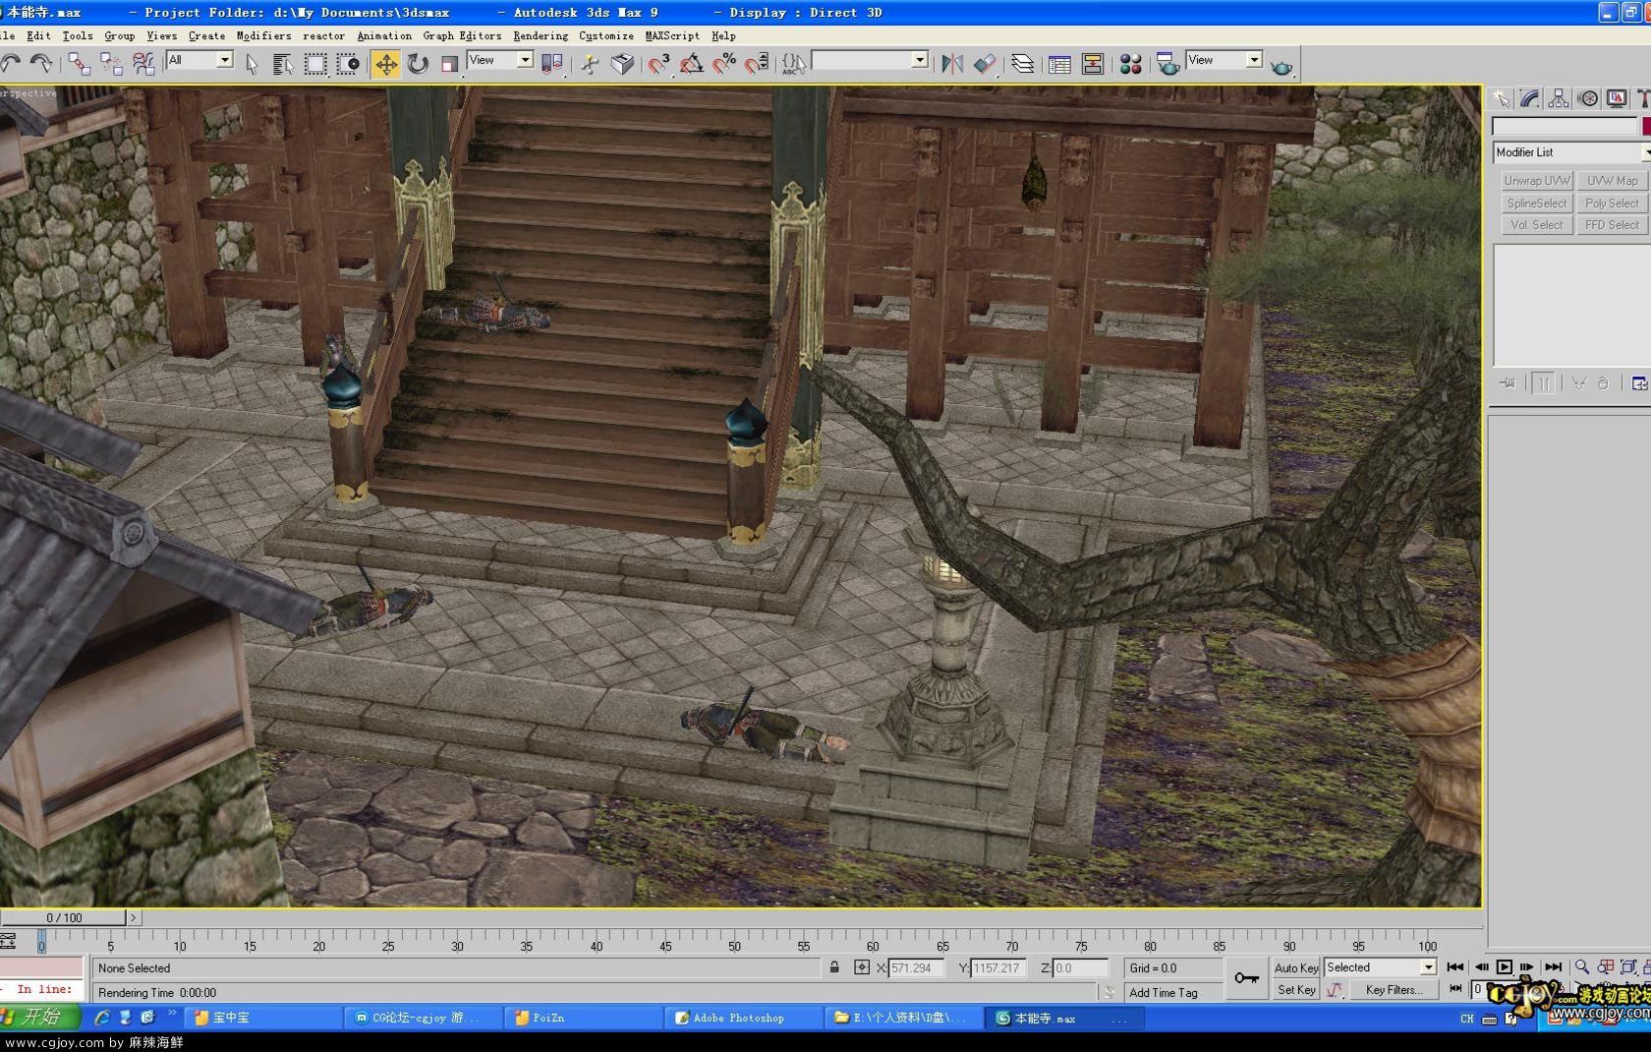The width and height of the screenshot is (1651, 1052).
Task: Click Edit Named Selection Sets icon
Action: tap(794, 64)
